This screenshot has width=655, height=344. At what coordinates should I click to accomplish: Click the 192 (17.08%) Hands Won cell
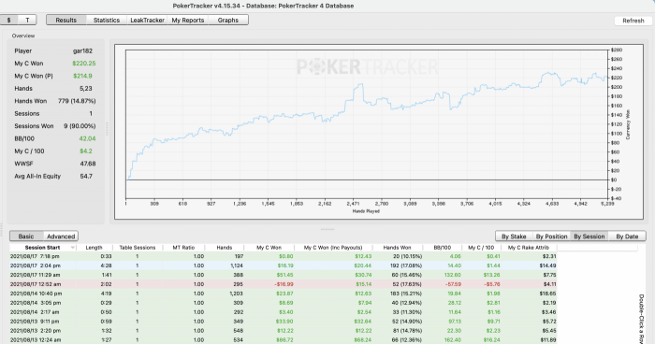click(x=405, y=265)
